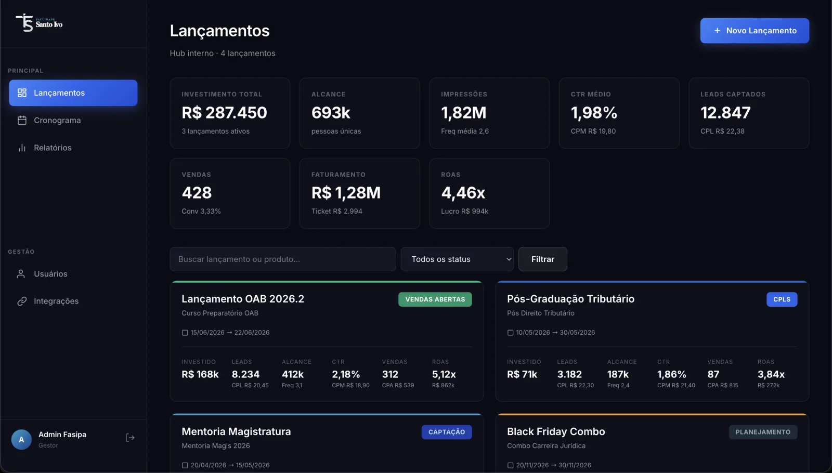Click the OAB card CTR value 2,18%
This screenshot has width=832, height=473.
click(346, 375)
